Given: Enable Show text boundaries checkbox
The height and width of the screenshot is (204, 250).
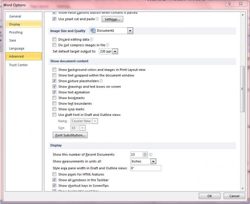Looking at the screenshot, I should pyautogui.click(x=54, y=103).
